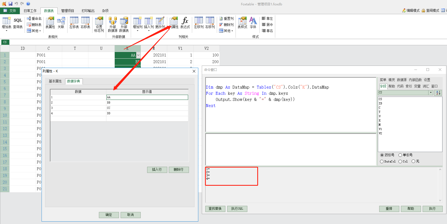This screenshot has height=224, width=447.
Task: Click the 重排 button in command window
Action: 389,209
